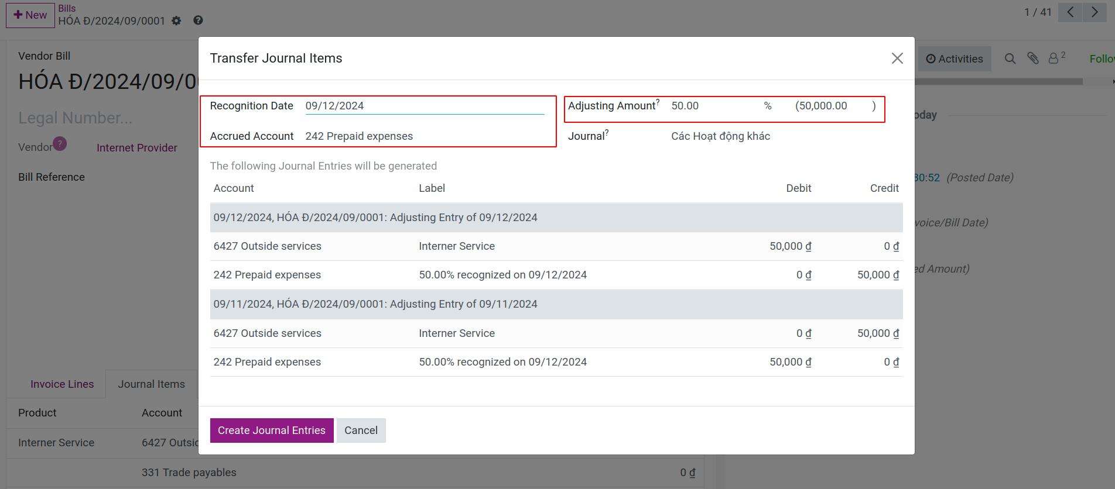The width and height of the screenshot is (1115, 489).
Task: Close the Transfer Journal Items dialog
Action: coord(897,58)
